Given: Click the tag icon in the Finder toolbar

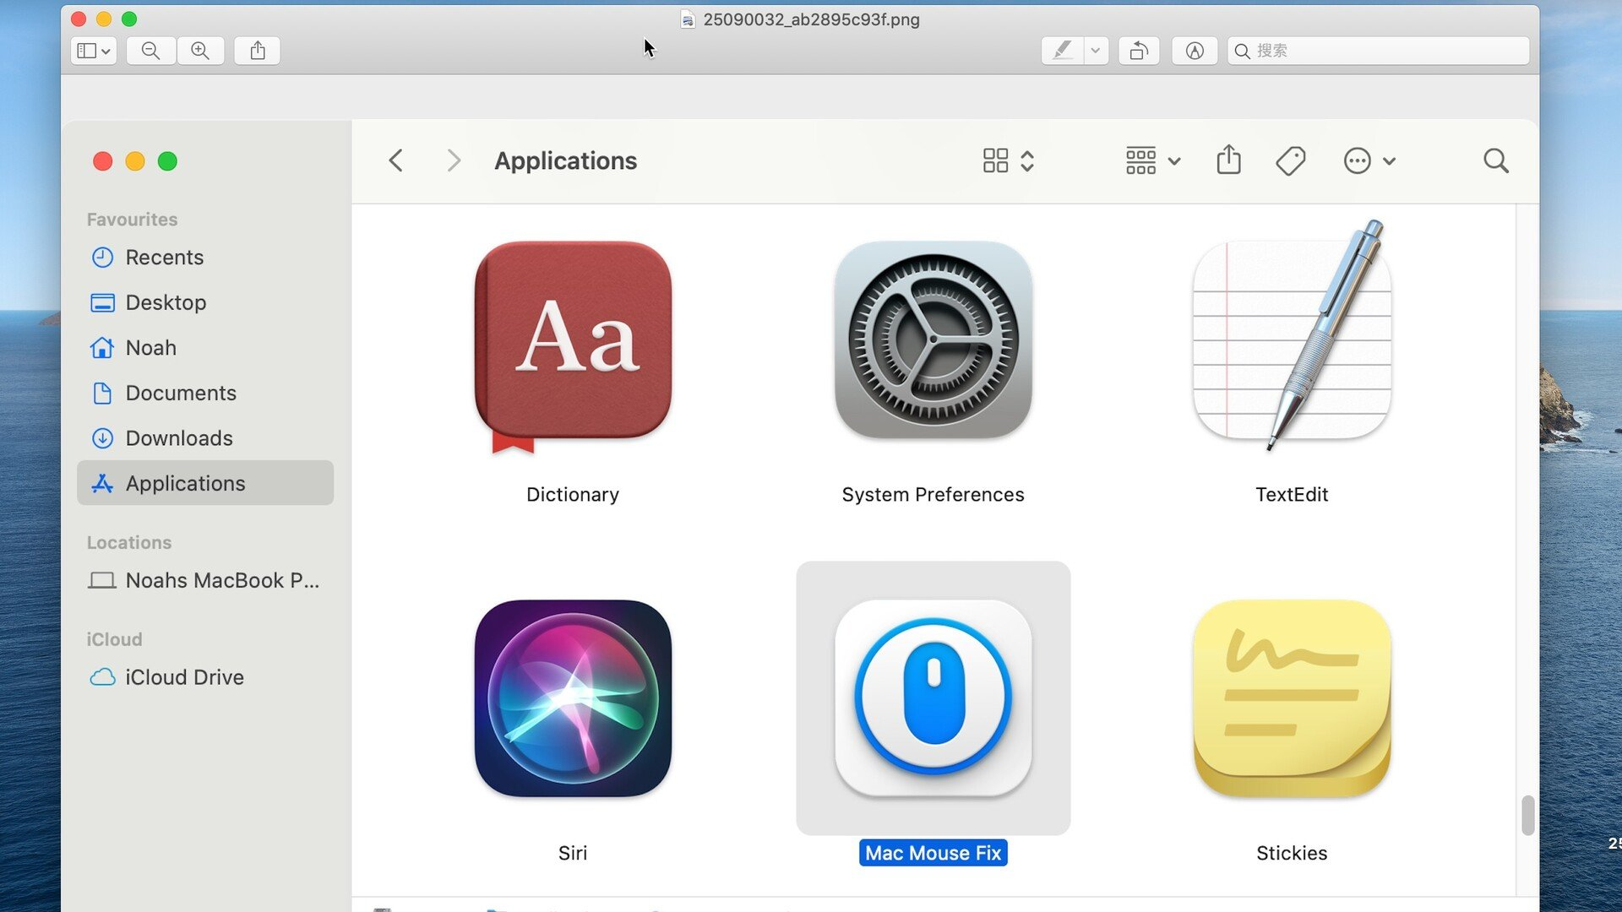Looking at the screenshot, I should [1291, 160].
